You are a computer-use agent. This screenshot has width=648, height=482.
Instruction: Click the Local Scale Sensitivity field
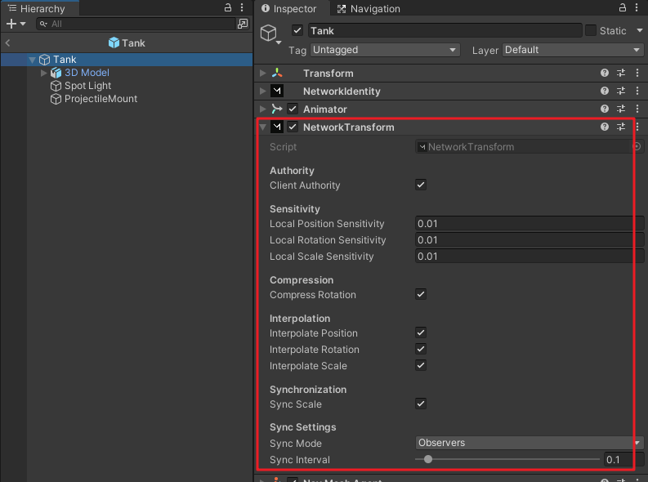click(530, 256)
